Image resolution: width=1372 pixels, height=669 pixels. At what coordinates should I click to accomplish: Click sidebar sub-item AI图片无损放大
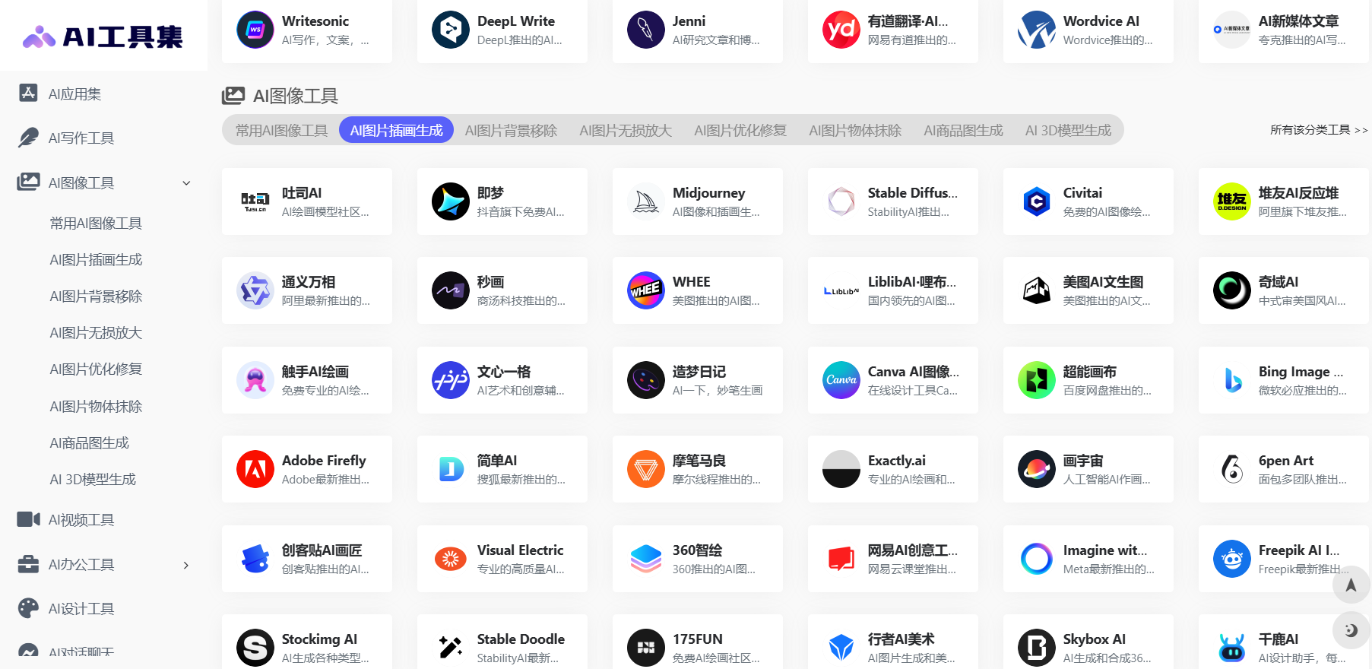coord(96,333)
